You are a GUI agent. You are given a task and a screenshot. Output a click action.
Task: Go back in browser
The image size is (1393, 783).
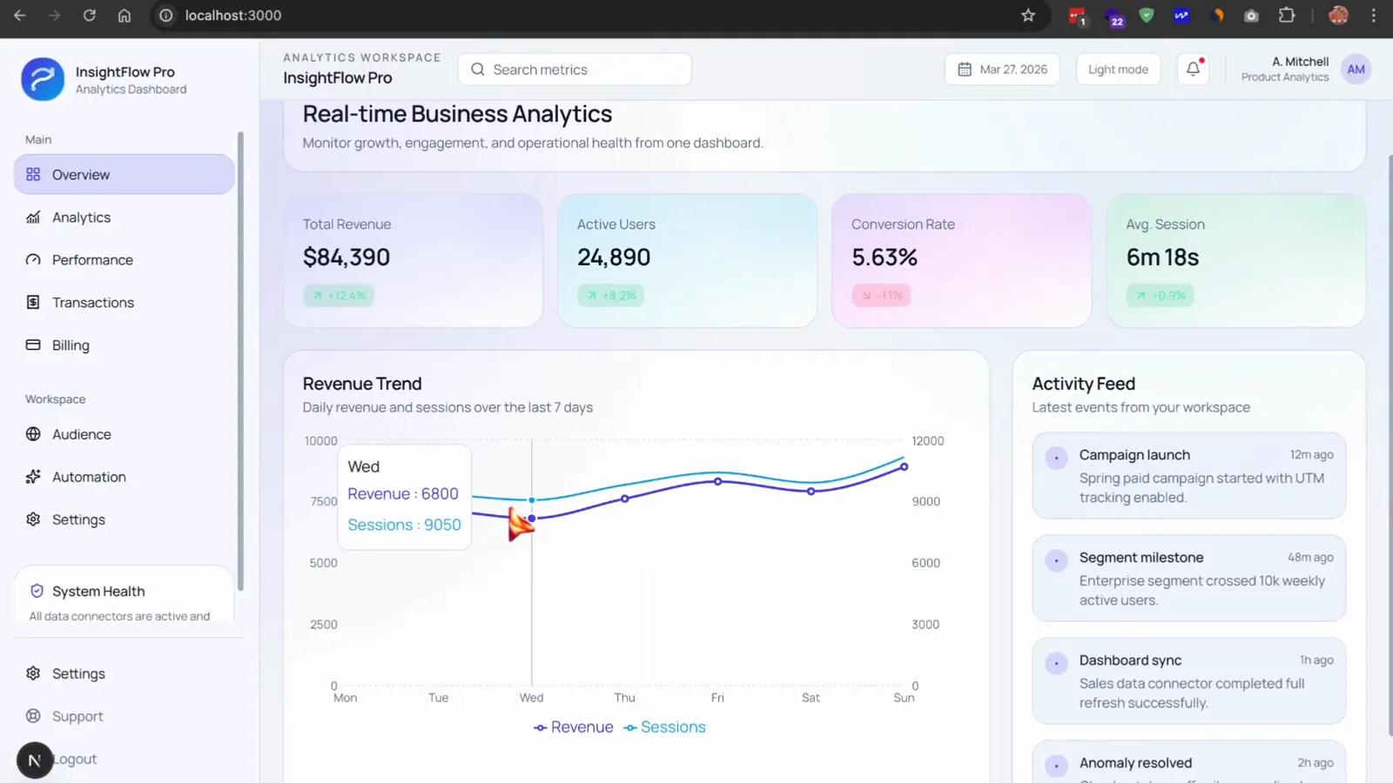20,16
